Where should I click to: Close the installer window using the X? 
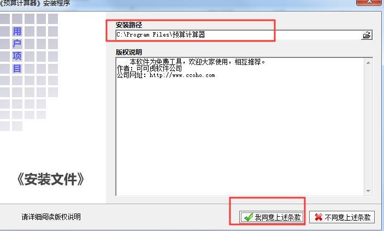pyautogui.click(x=370, y=2)
